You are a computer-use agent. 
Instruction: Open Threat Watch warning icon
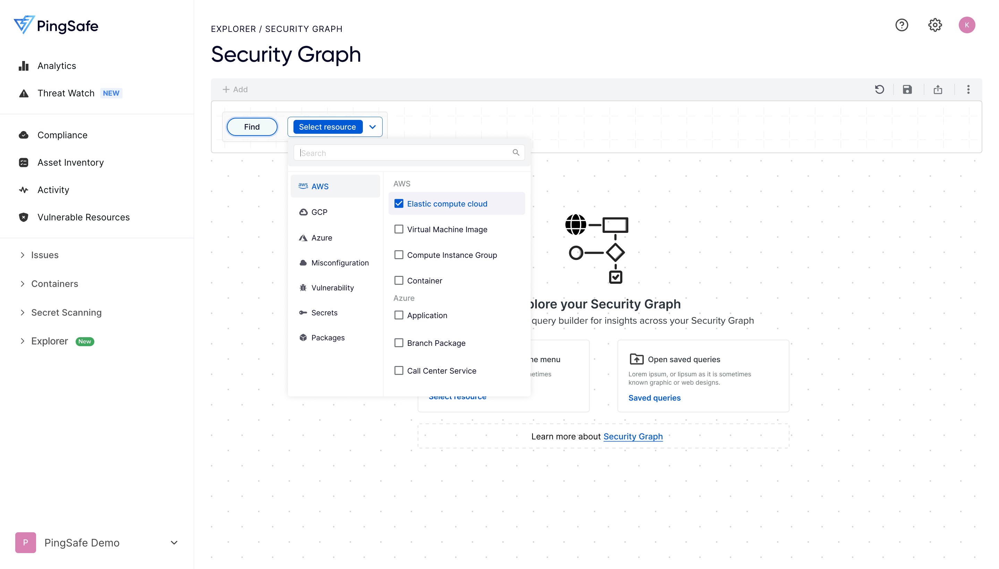pos(24,93)
